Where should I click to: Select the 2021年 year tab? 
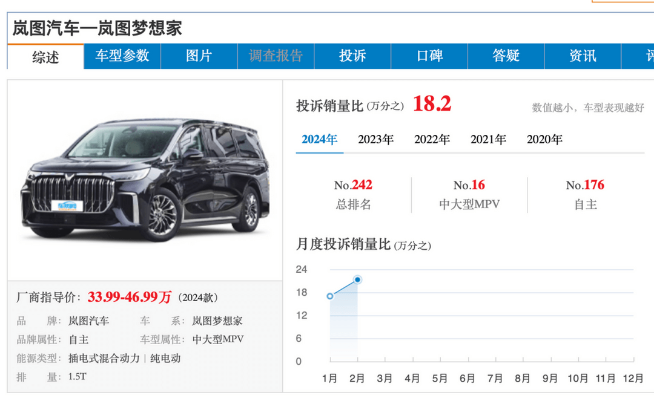pos(489,139)
